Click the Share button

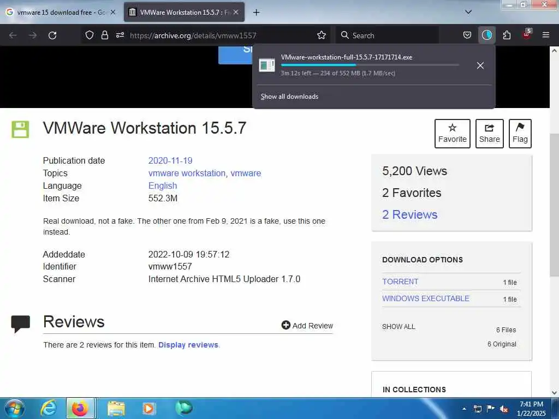(x=490, y=134)
